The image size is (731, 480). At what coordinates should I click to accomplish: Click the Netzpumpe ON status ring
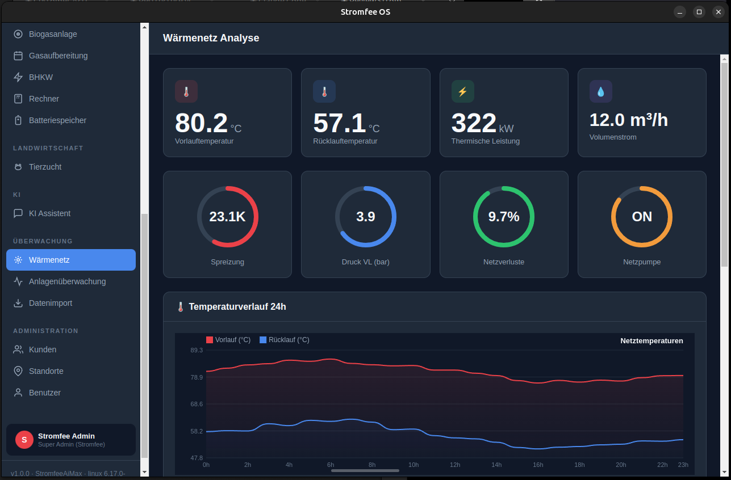[x=641, y=217]
